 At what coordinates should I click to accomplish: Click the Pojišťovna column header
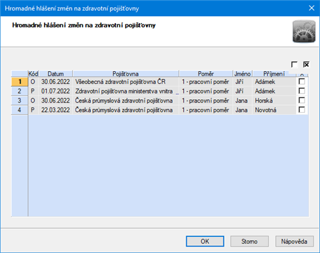point(125,74)
